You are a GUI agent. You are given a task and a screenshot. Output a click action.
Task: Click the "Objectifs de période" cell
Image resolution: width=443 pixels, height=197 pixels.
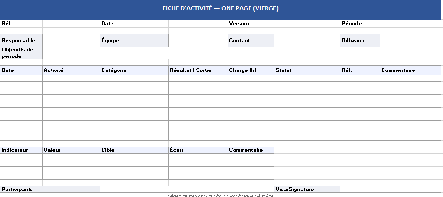pyautogui.click(x=21, y=53)
